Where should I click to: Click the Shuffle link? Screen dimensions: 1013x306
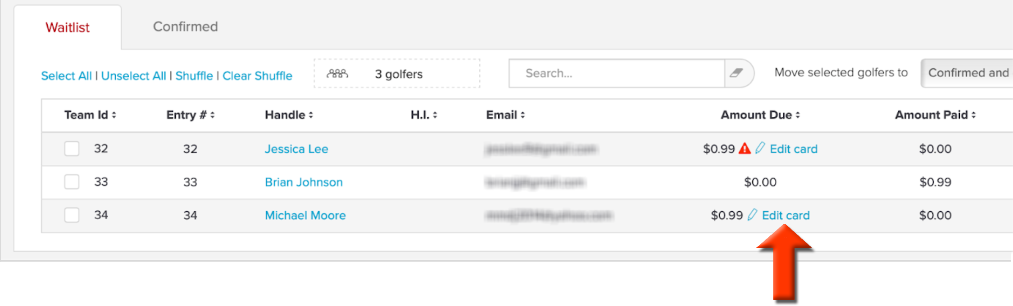[x=194, y=75]
